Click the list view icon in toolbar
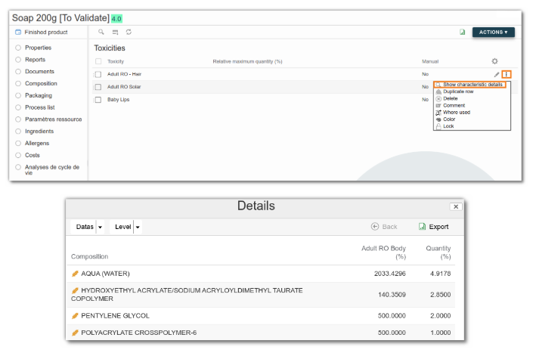This screenshot has height=350, width=533. point(115,33)
